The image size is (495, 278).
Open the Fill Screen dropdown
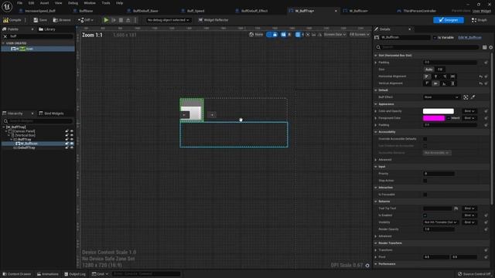coord(359,35)
